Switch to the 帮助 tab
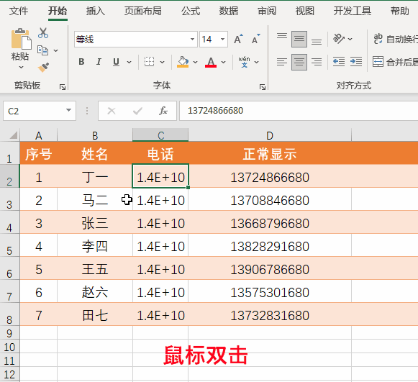The height and width of the screenshot is (382, 418). (399, 11)
